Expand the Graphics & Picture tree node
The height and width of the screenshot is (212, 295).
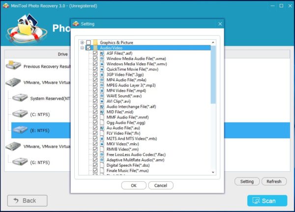(82, 43)
